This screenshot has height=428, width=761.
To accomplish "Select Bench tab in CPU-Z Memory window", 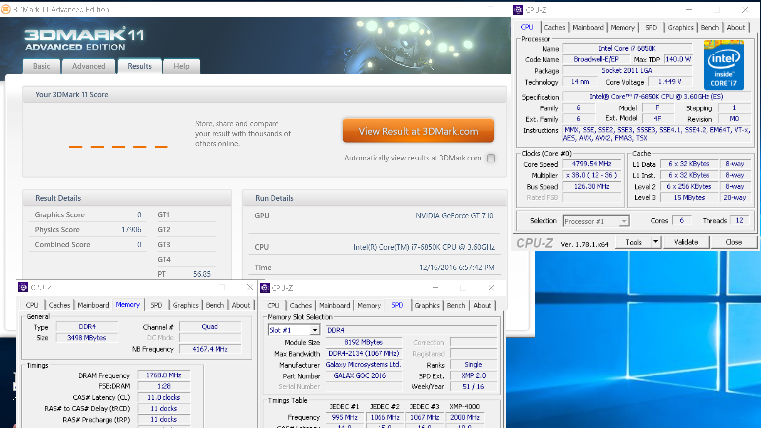I will (215, 305).
